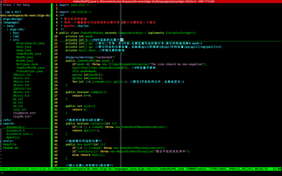Select the NERDTree root path algo-ds/ line

click(25, 16)
